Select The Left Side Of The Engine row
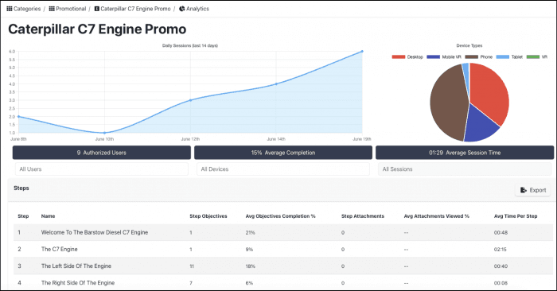 coord(283,266)
